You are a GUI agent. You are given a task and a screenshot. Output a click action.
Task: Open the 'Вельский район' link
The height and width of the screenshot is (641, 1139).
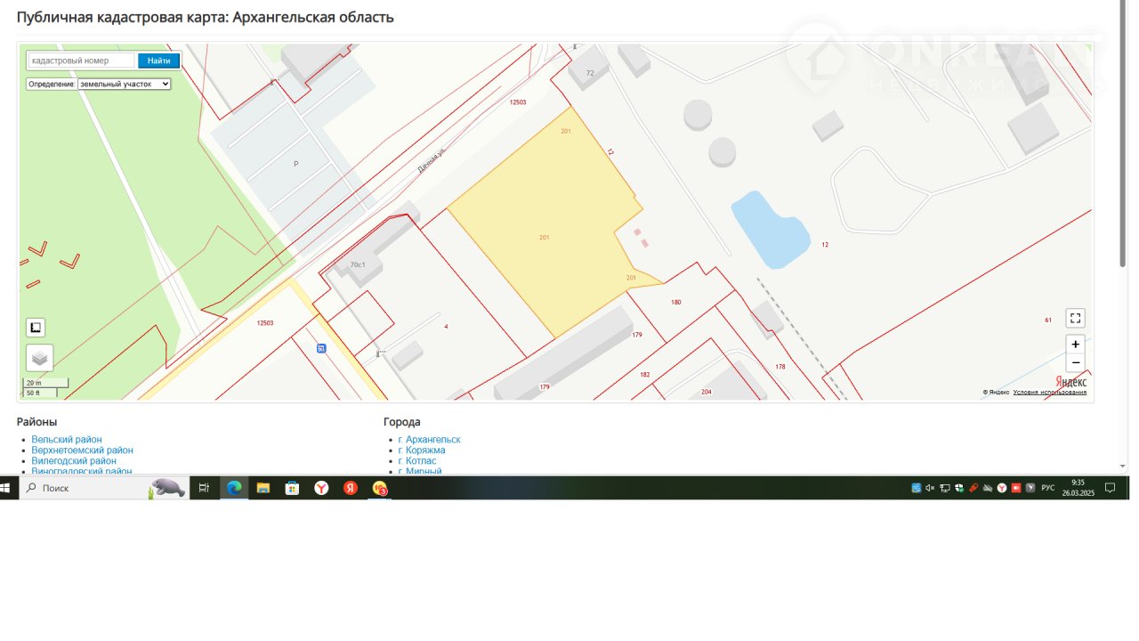click(67, 440)
